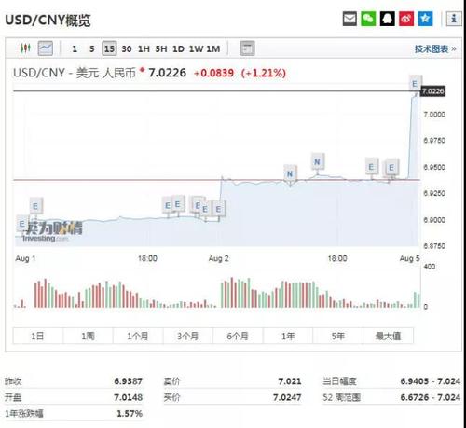Image resolution: width=466 pixels, height=428 pixels.
Task: Click the 当日幅度 range 6.9405 - 7.024
Action: [x=431, y=381]
